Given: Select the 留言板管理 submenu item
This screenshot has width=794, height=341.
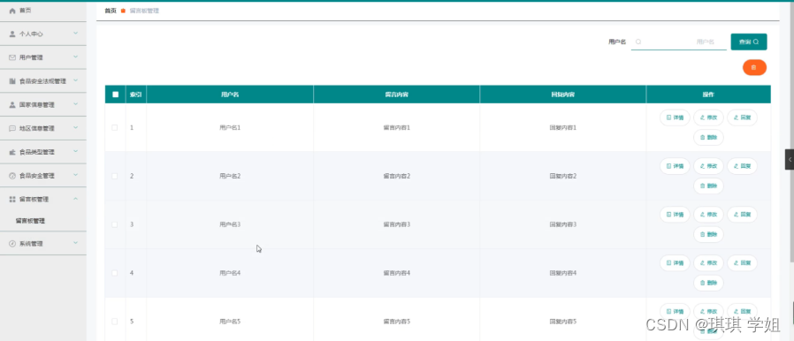Looking at the screenshot, I should tap(30, 221).
